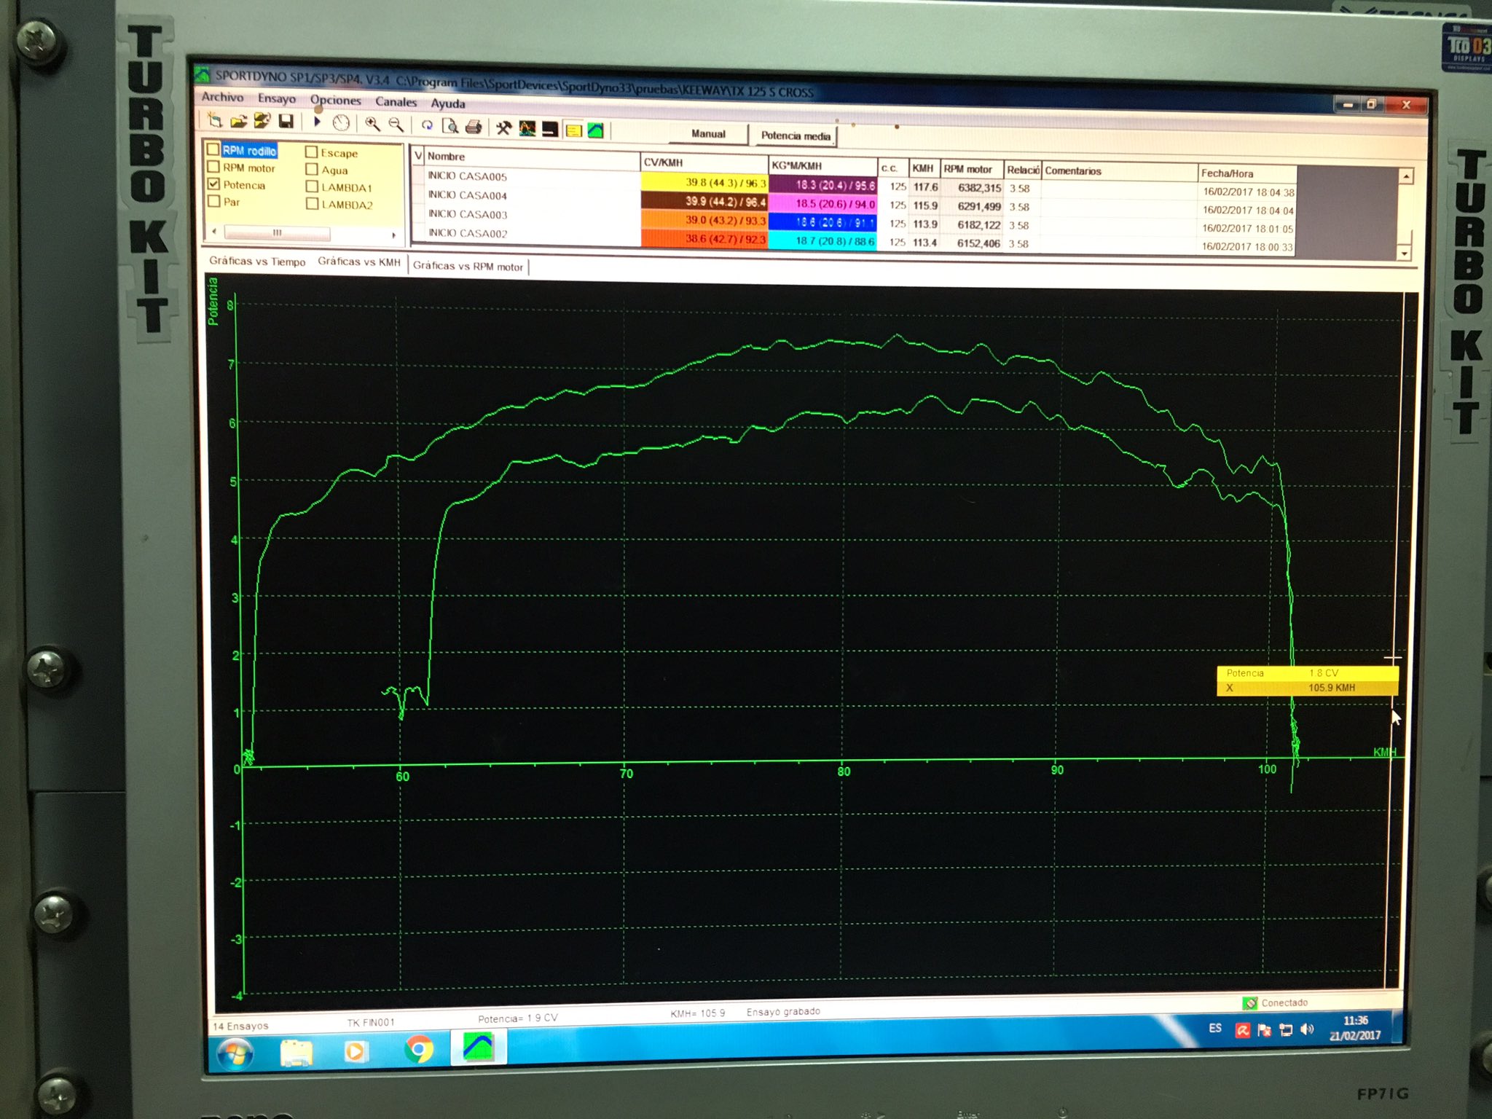Click the Potencia media button
1492x1119 pixels.
(796, 136)
